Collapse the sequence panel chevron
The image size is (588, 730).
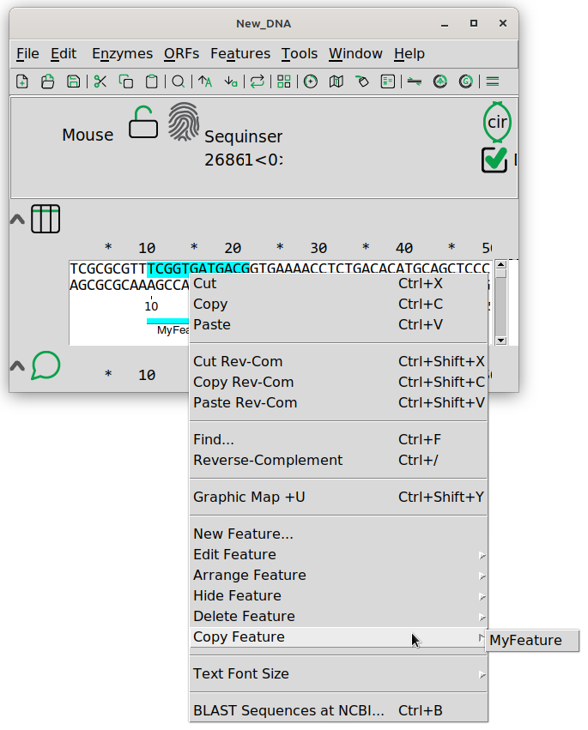coord(17,219)
